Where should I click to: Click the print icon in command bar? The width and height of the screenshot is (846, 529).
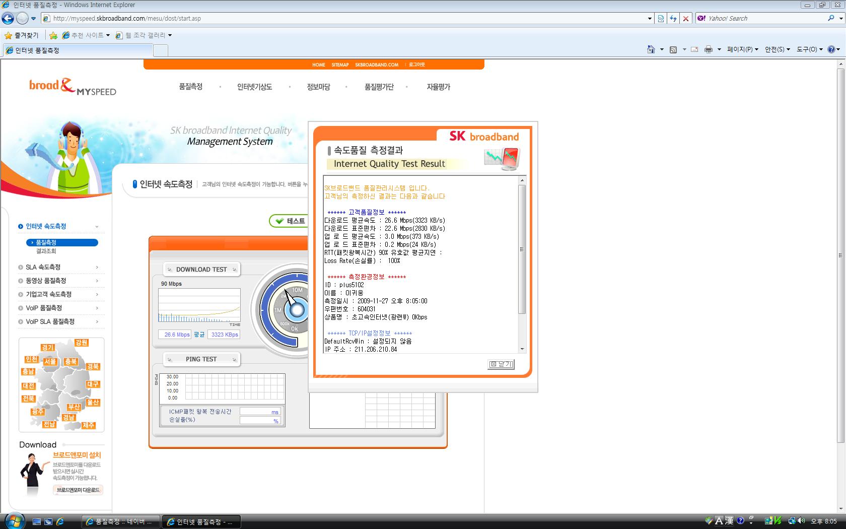tap(709, 49)
